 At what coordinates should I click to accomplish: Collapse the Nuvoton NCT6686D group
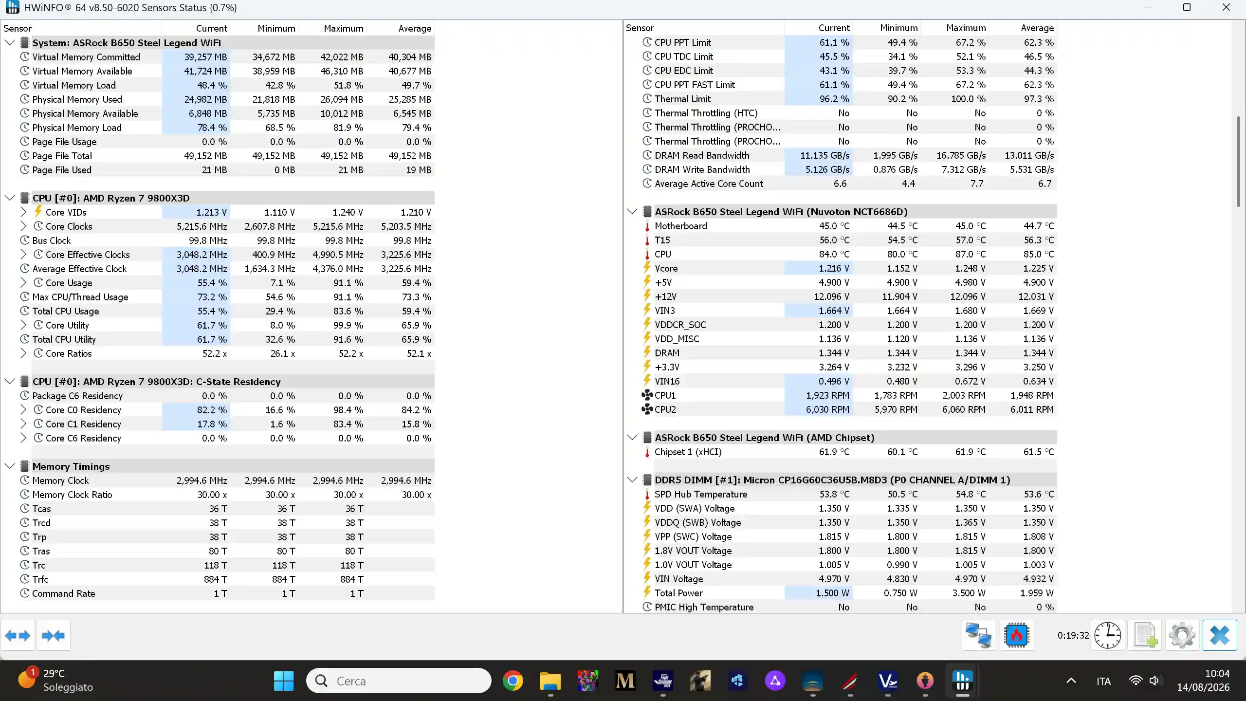click(632, 212)
